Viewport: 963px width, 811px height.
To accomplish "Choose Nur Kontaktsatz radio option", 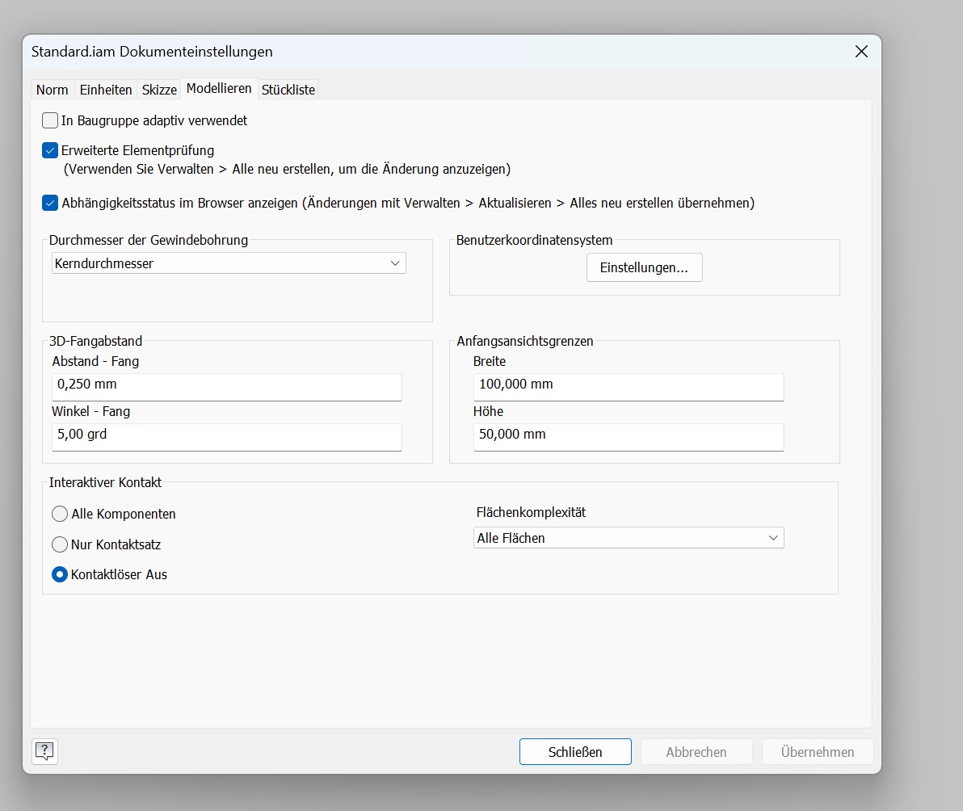I will pos(60,544).
